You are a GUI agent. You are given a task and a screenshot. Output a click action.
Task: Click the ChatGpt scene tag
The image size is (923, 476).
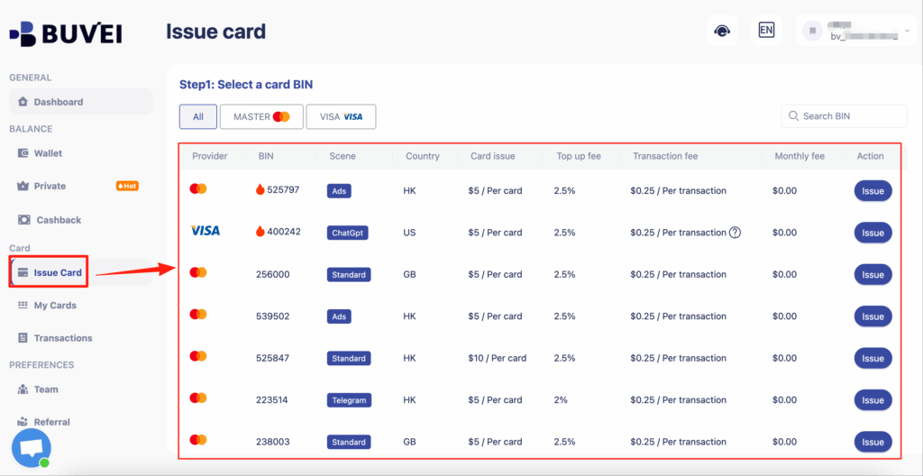[350, 233]
